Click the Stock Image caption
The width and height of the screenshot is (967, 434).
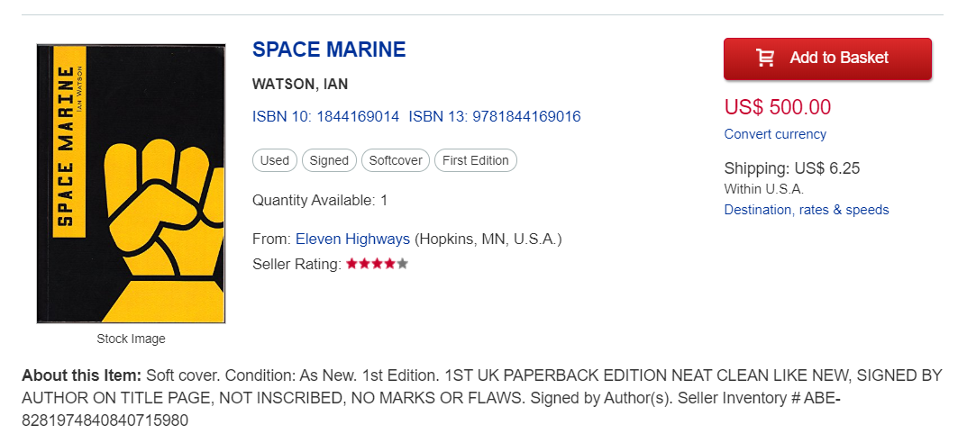pyautogui.click(x=132, y=339)
